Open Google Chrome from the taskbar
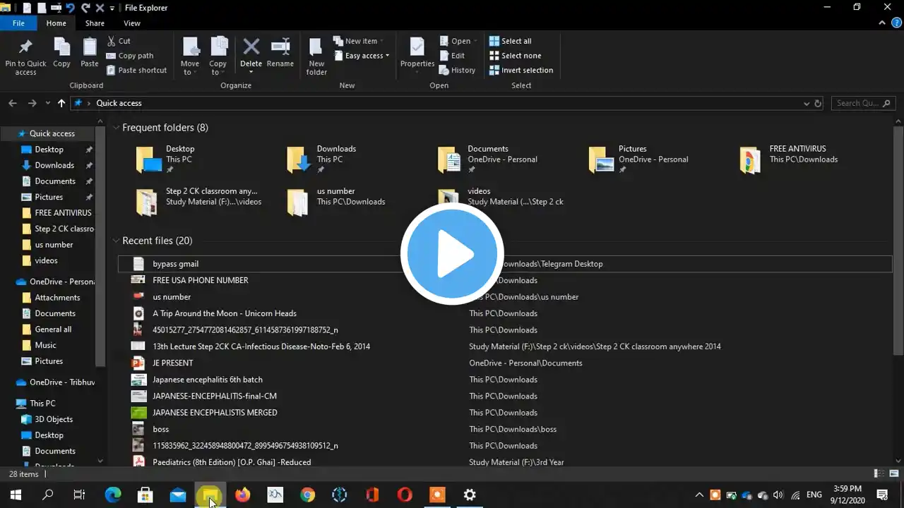 point(307,495)
